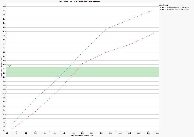
Task: Click blue data point at 350 MPa
Action: click(x=153, y=10)
